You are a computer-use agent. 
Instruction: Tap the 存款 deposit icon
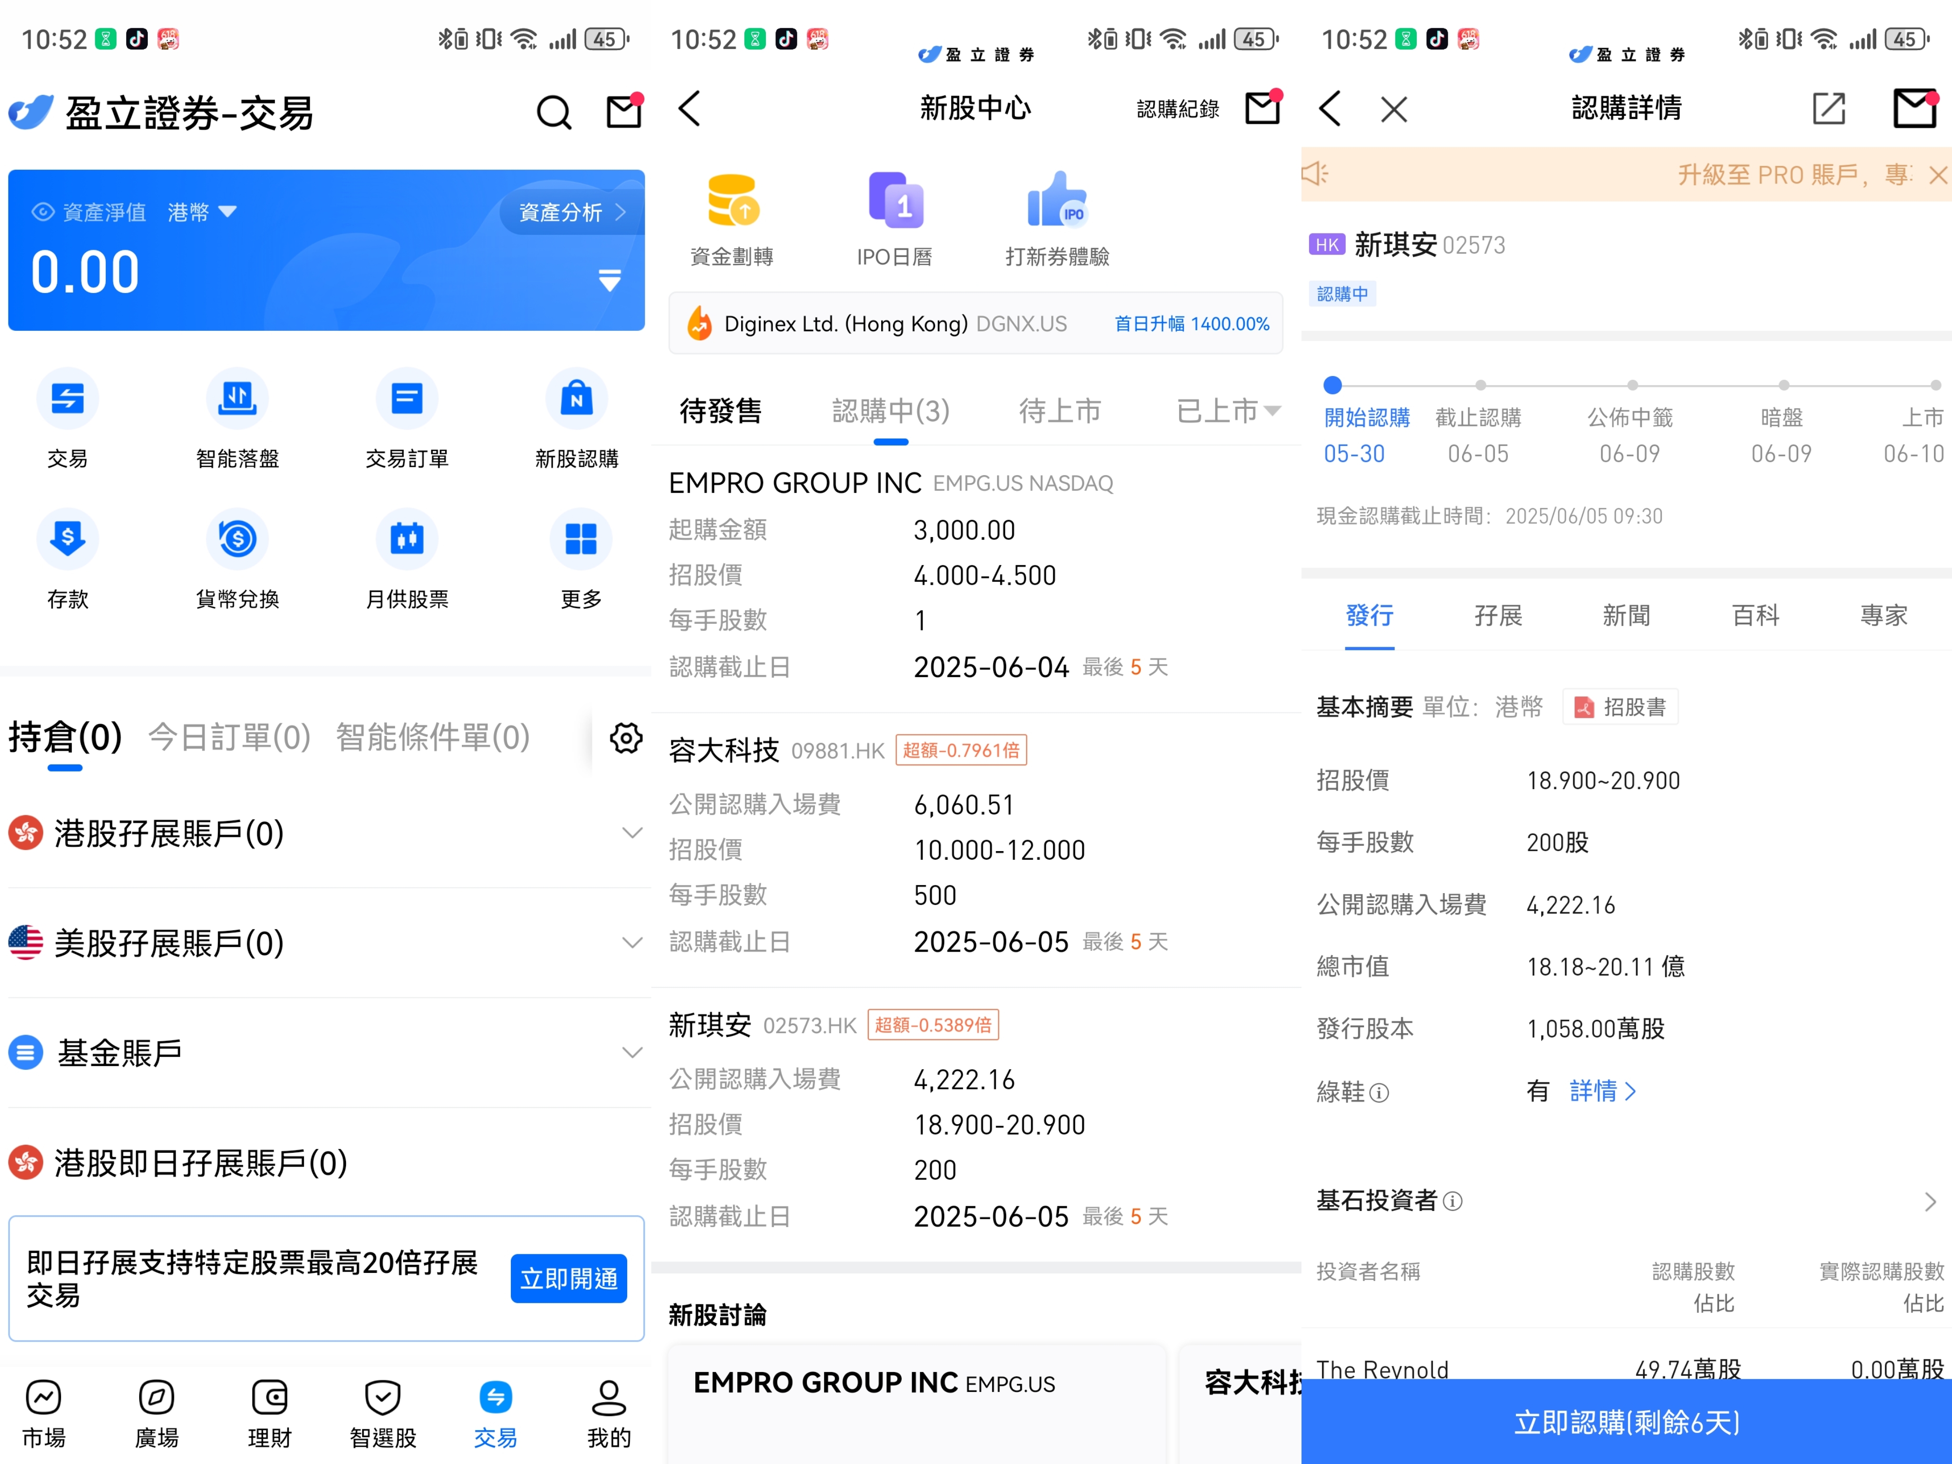[67, 539]
